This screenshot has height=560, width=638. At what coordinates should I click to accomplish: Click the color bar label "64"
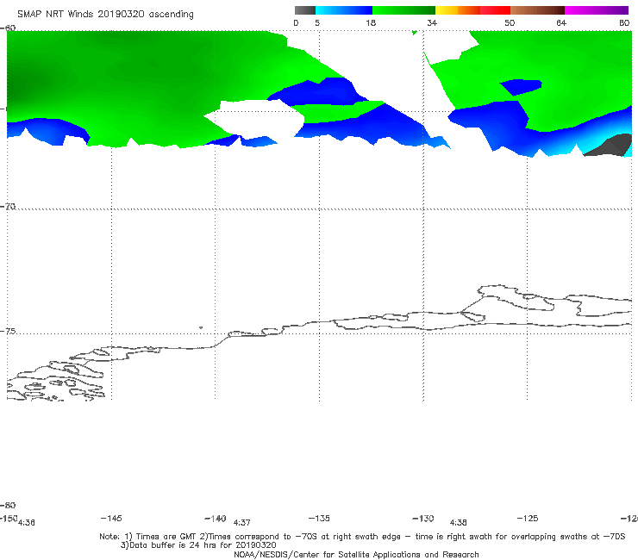(561, 23)
